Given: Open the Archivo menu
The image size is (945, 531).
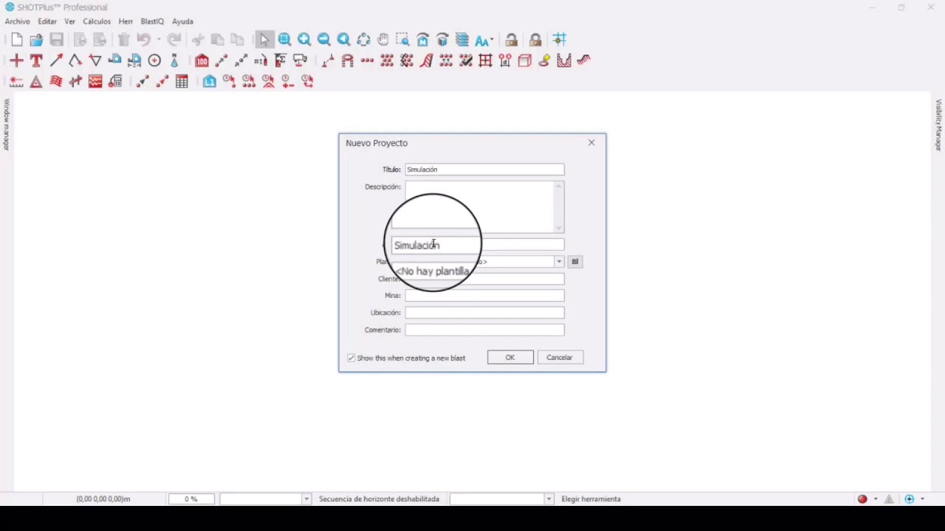Looking at the screenshot, I should click(18, 21).
